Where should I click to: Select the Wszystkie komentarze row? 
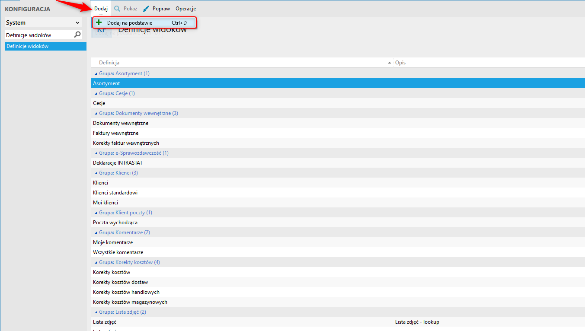click(x=338, y=252)
